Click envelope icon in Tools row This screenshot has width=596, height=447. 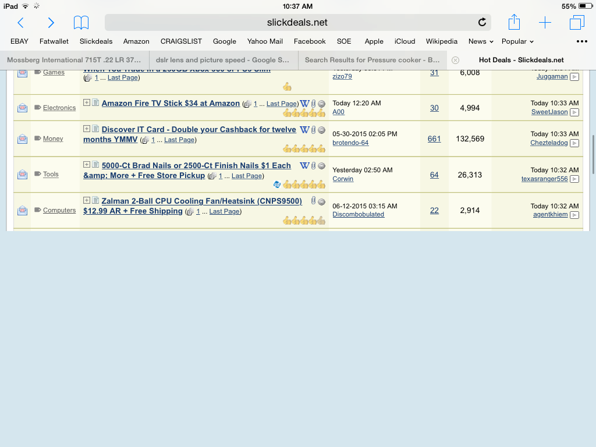23,175
